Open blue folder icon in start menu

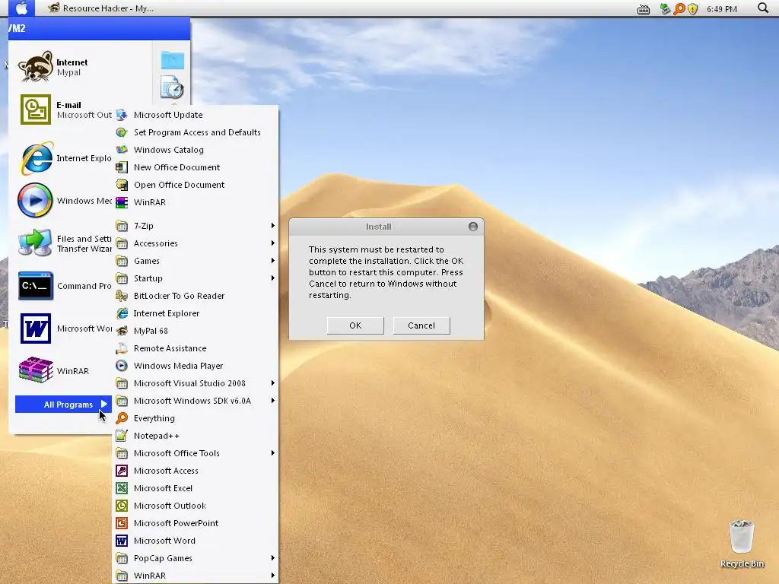coord(173,60)
